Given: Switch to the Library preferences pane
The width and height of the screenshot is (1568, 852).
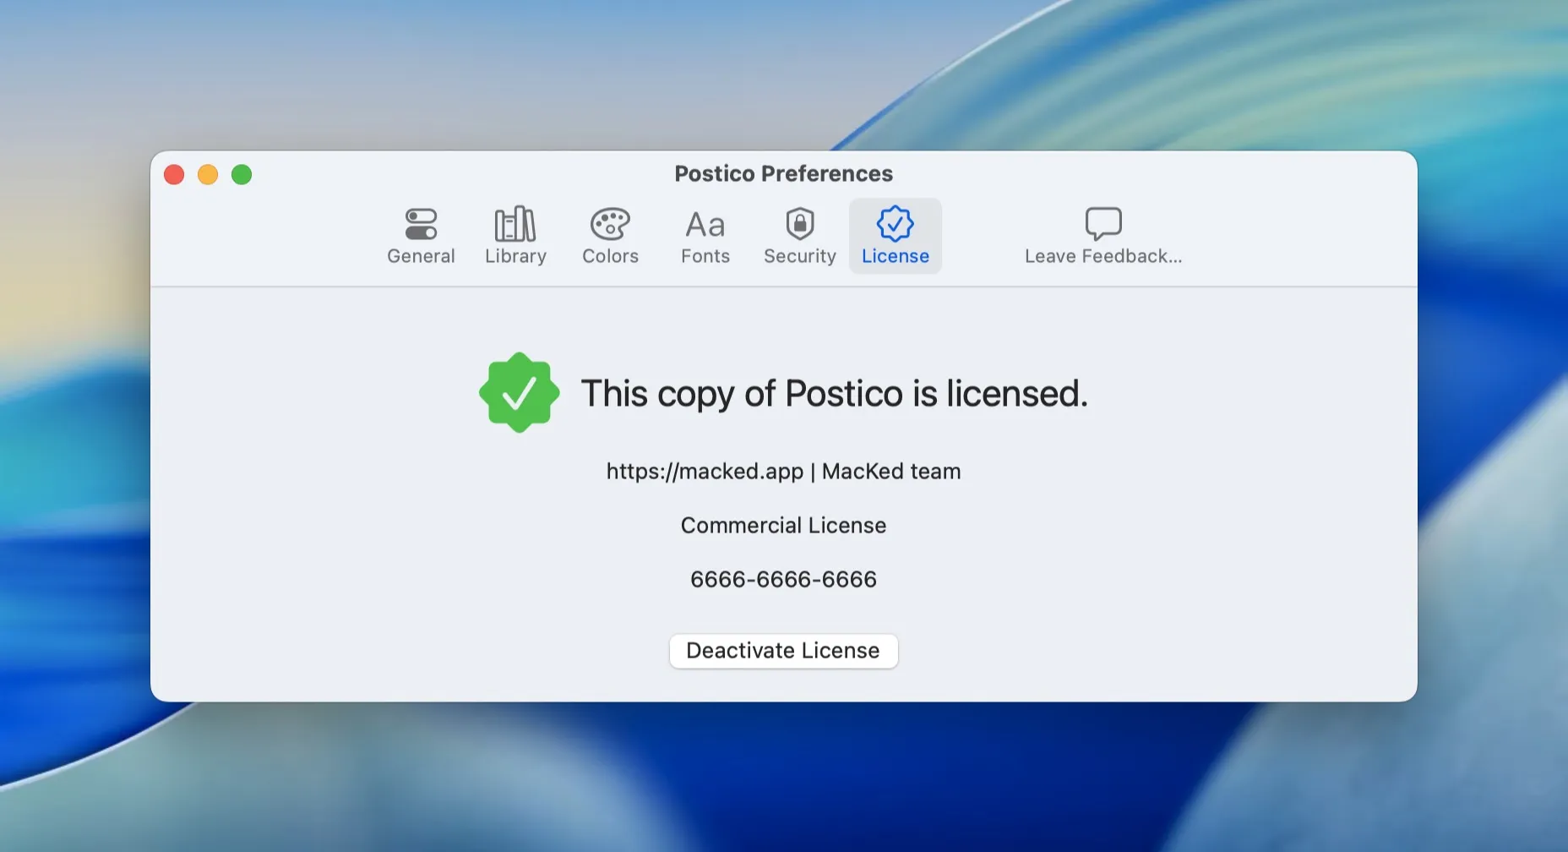Looking at the screenshot, I should pos(515,236).
